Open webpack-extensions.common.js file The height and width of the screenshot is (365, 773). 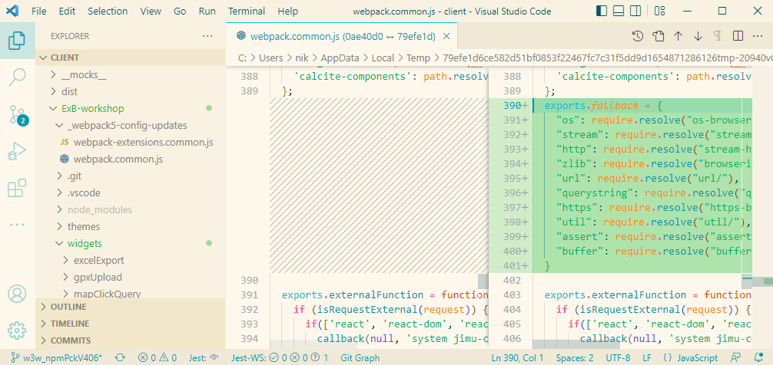pyautogui.click(x=131, y=142)
